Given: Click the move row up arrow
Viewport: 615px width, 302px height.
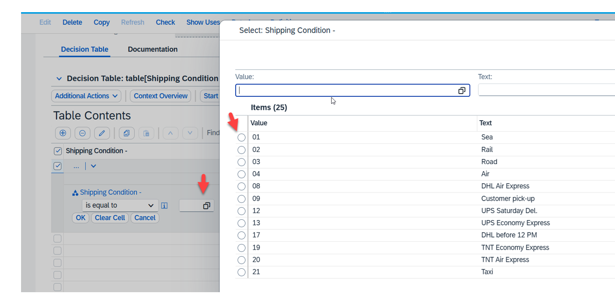Looking at the screenshot, I should point(170,133).
